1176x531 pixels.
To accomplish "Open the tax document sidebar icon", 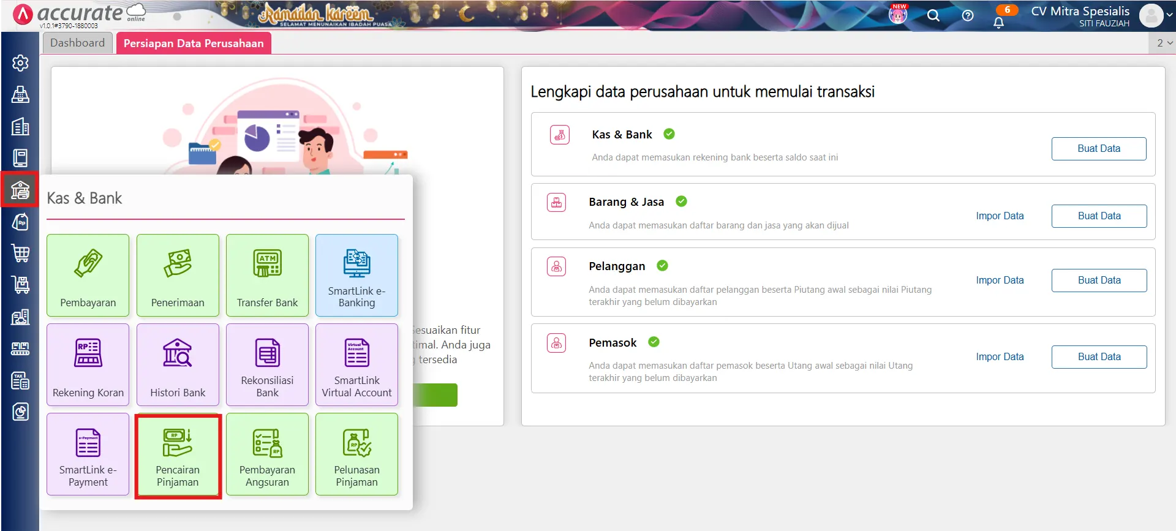I will 20,380.
